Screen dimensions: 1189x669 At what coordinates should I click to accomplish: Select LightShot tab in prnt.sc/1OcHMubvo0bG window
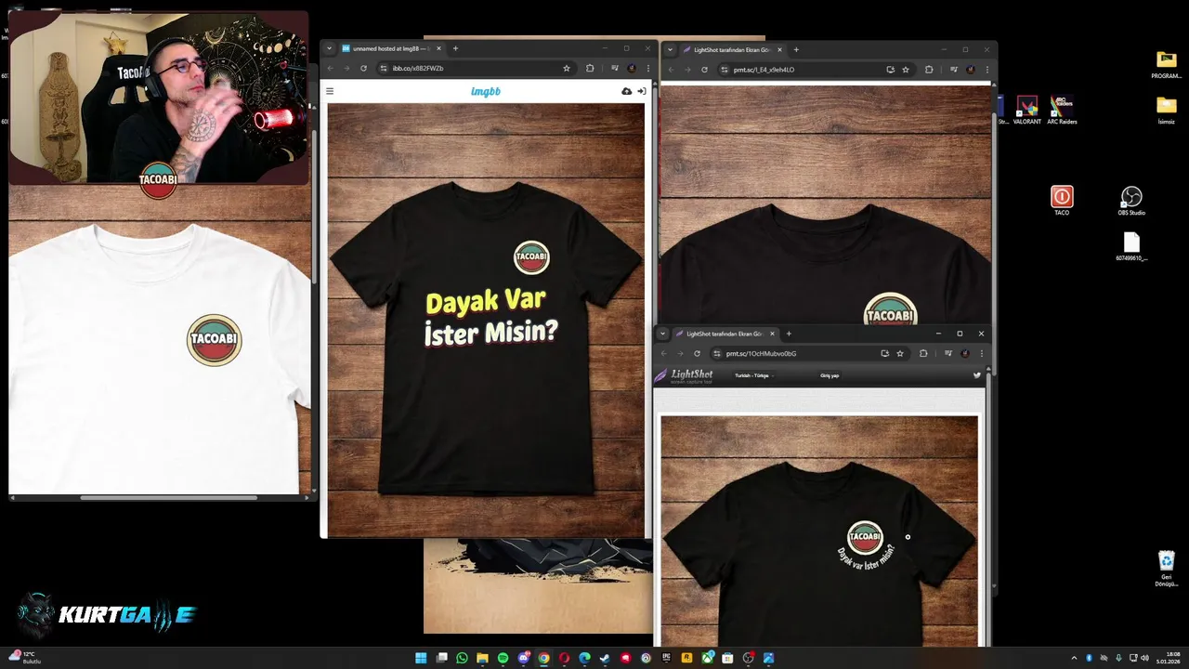click(725, 334)
